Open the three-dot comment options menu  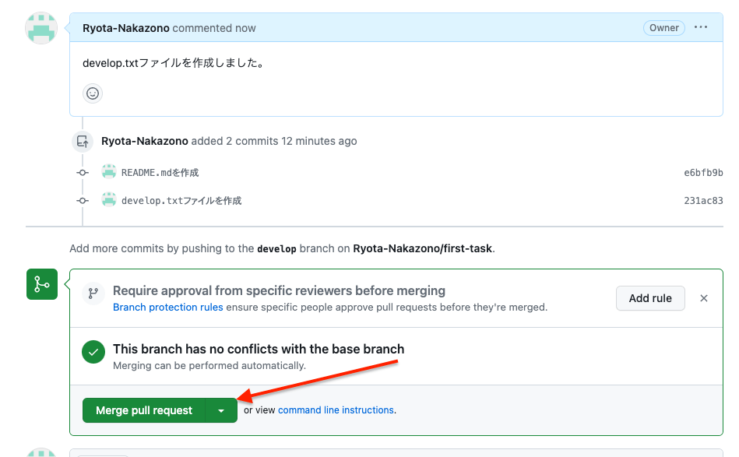tap(701, 27)
